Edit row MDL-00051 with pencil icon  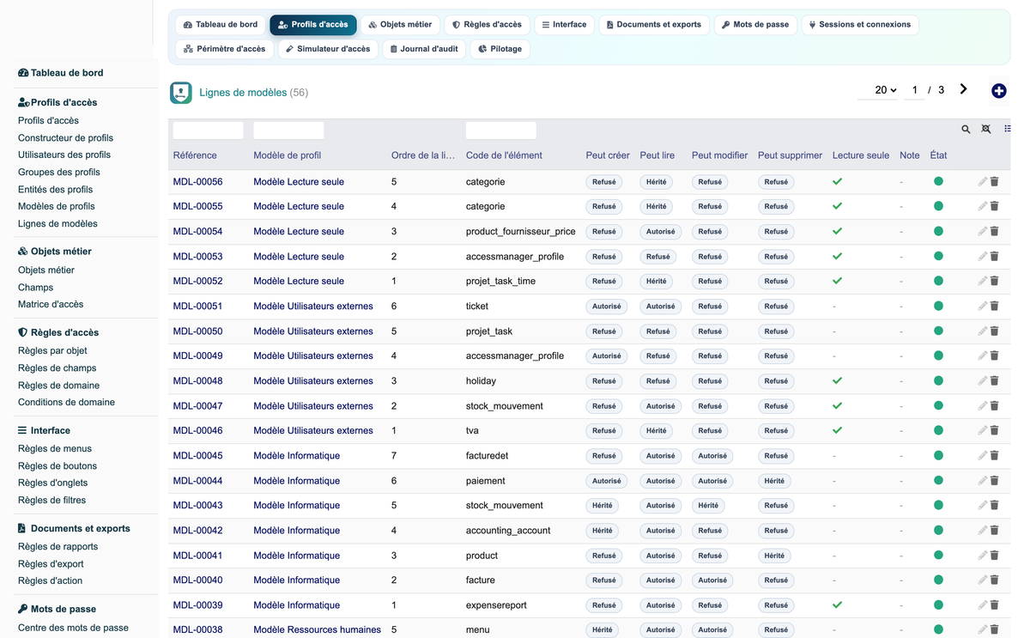983,307
